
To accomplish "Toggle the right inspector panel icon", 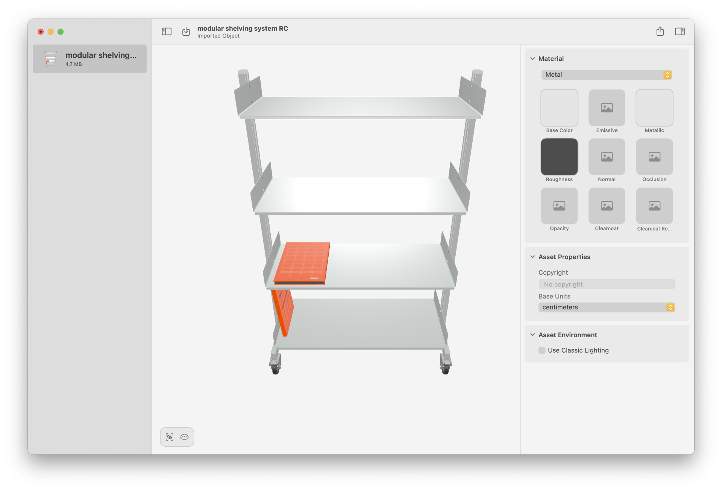I will [680, 32].
